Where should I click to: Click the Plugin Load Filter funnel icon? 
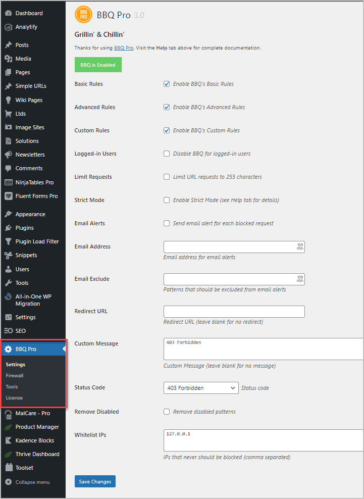point(8,241)
